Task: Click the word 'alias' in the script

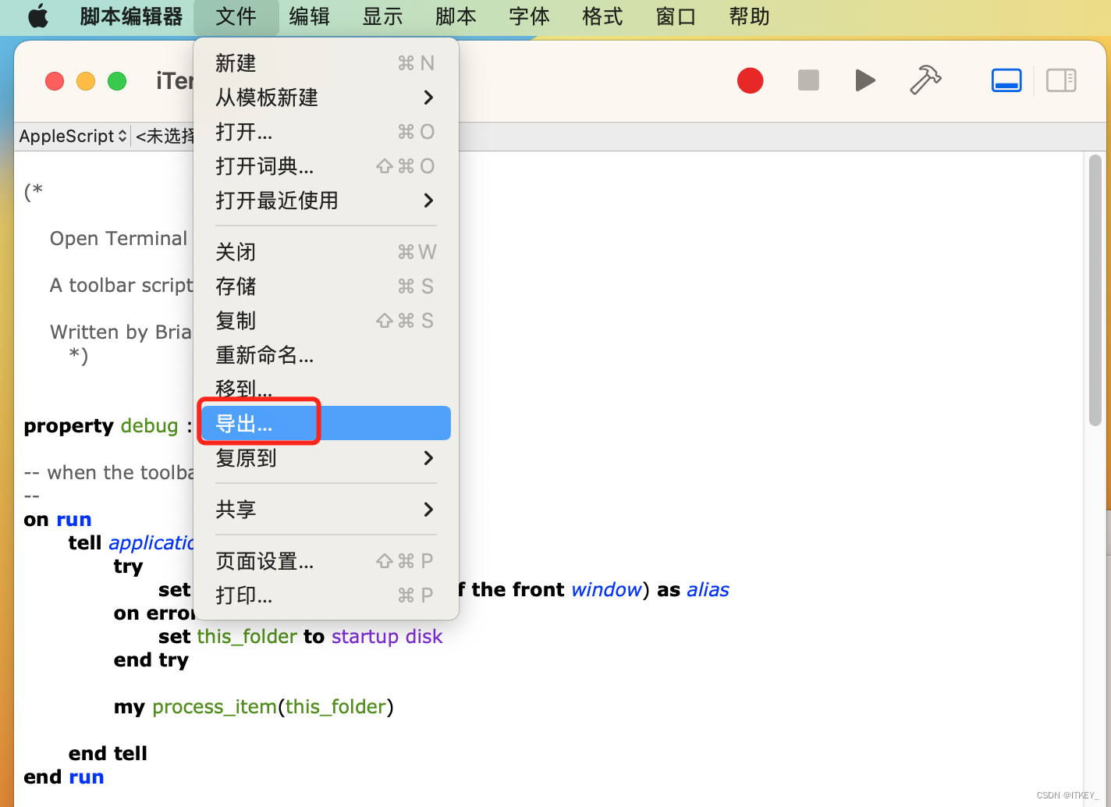Action: click(x=708, y=590)
